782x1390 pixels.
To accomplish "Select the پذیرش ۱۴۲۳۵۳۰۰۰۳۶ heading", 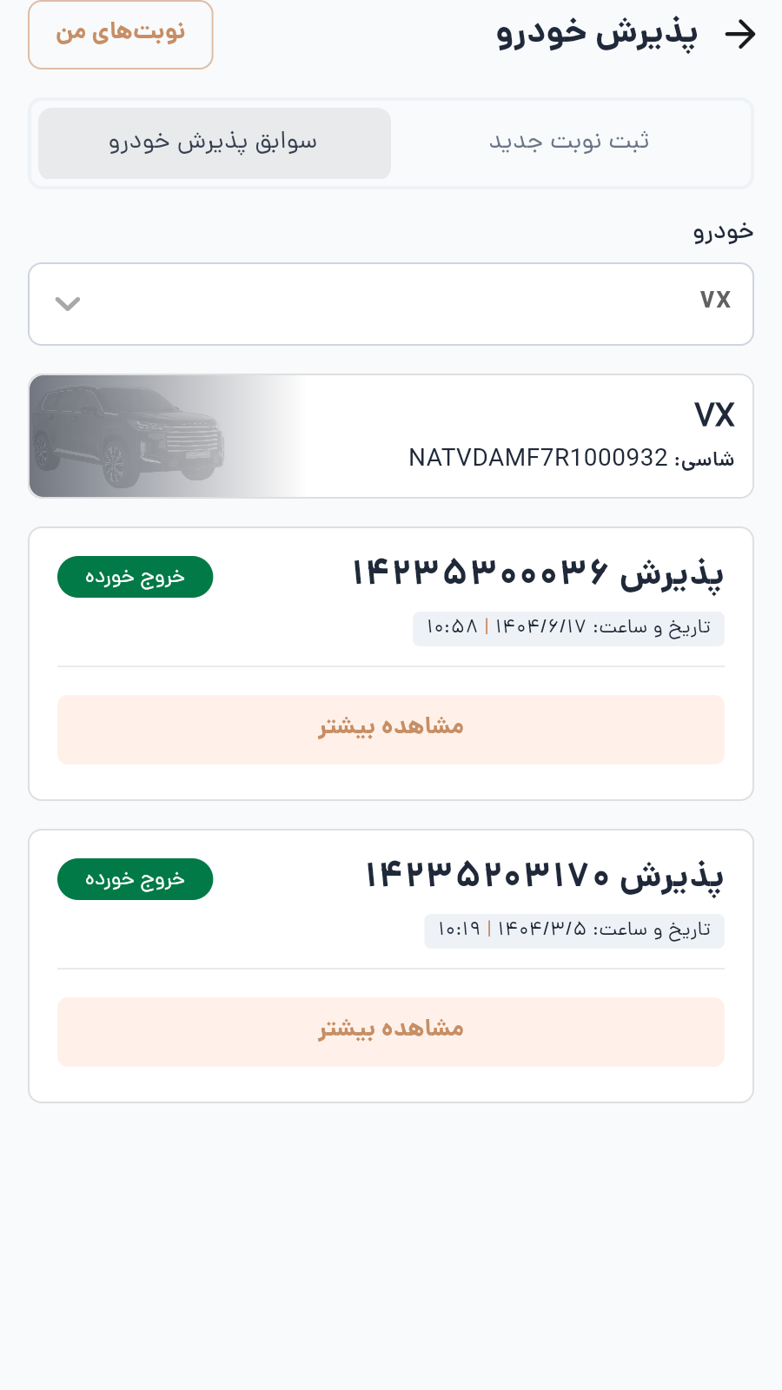I will coord(537,574).
